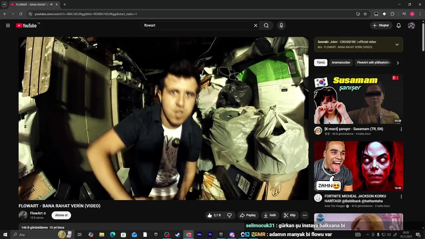Screen dimensions: 425x239
Task: Select the Tümü filter chip
Action: point(321,62)
